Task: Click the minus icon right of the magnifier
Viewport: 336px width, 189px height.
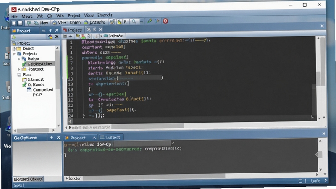Action: click(141, 22)
